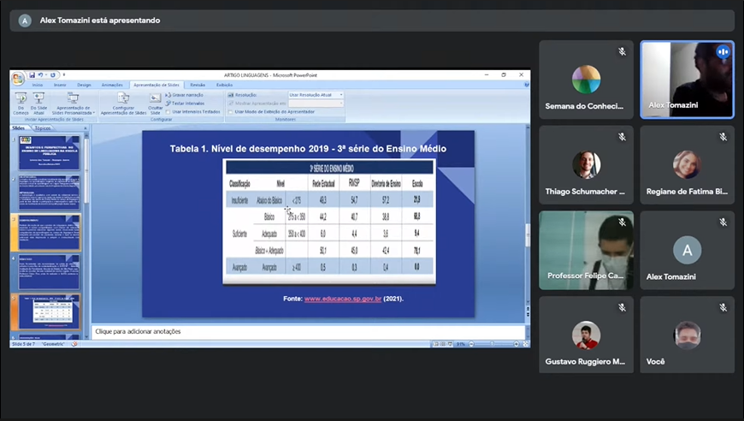Image resolution: width=744 pixels, height=421 pixels.
Task: Click the Testar Intervalos icon
Action: point(186,103)
